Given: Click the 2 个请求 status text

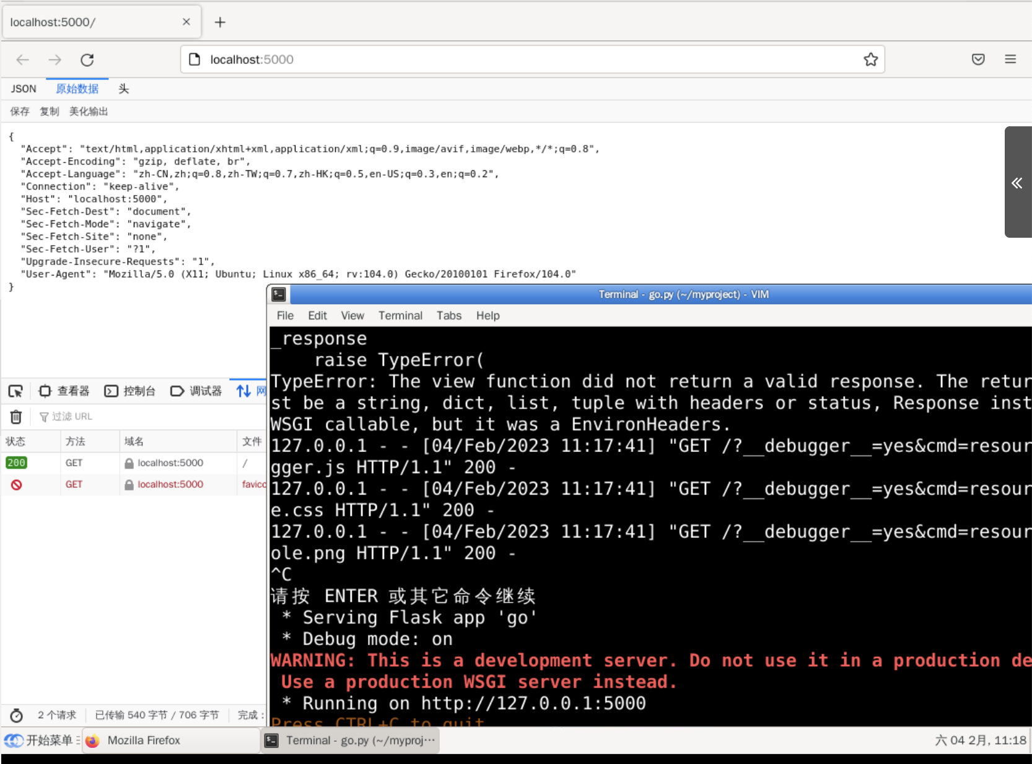Looking at the screenshot, I should click(x=57, y=715).
